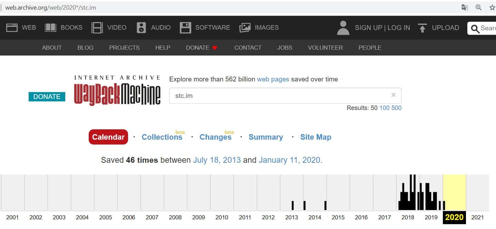Open the Books section icon
The image size is (496, 229).
50,28
